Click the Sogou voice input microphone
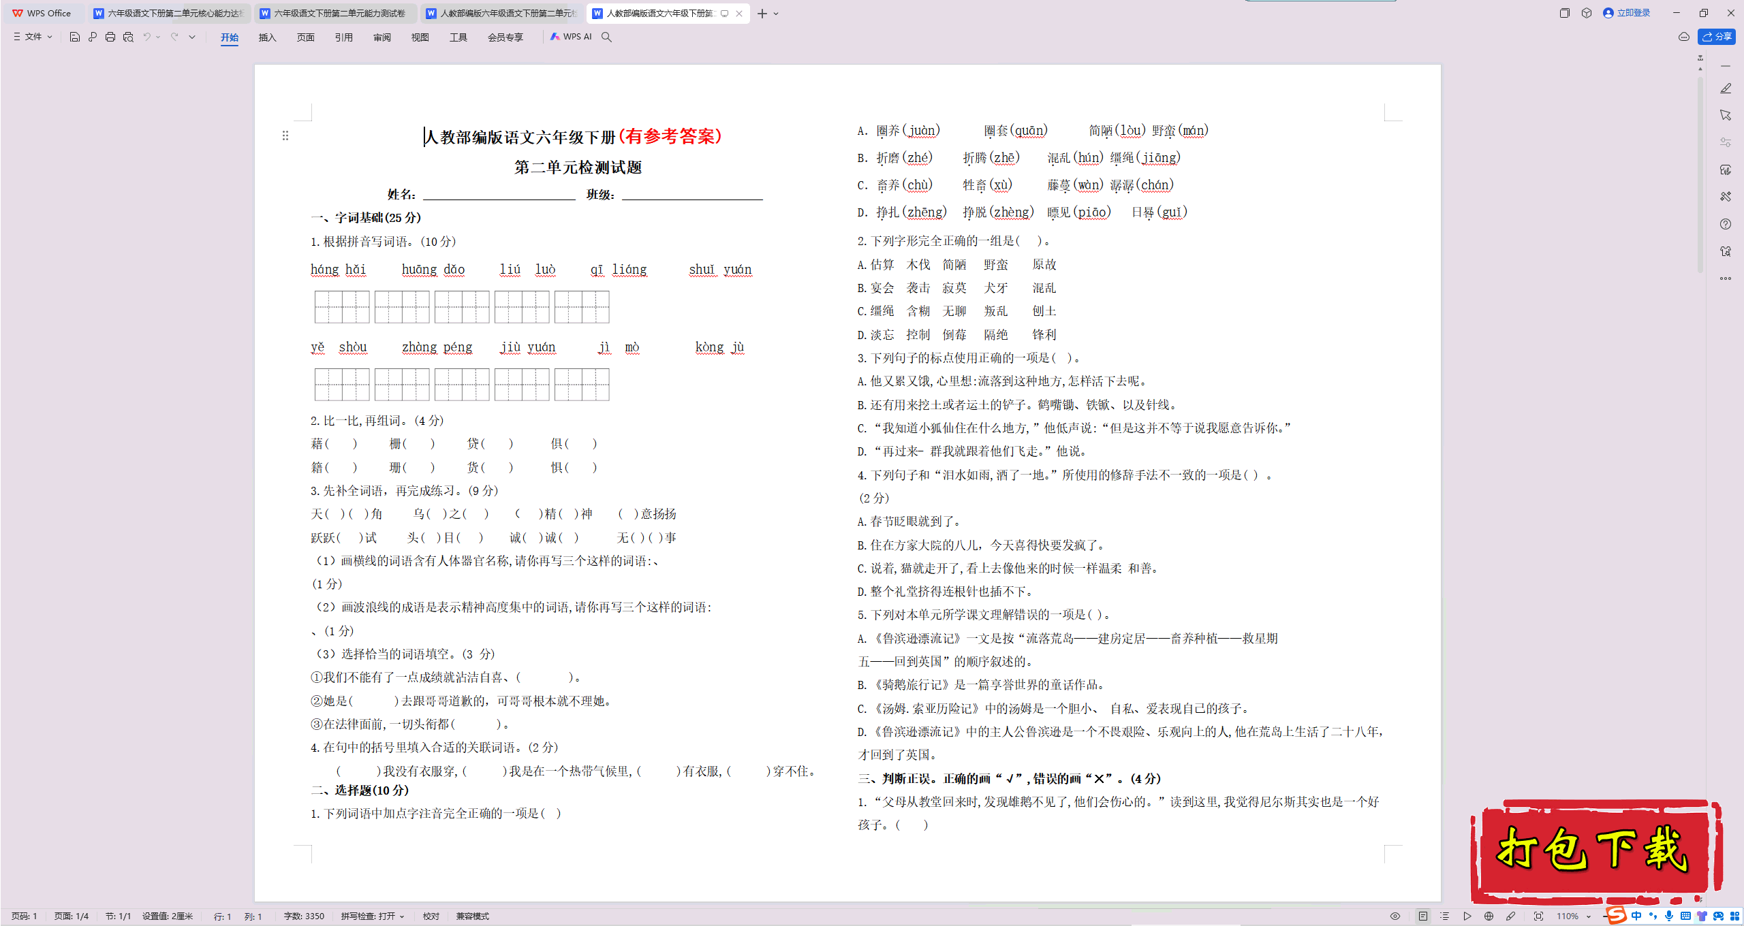Viewport: 1744px width, 926px height. 1668,916
